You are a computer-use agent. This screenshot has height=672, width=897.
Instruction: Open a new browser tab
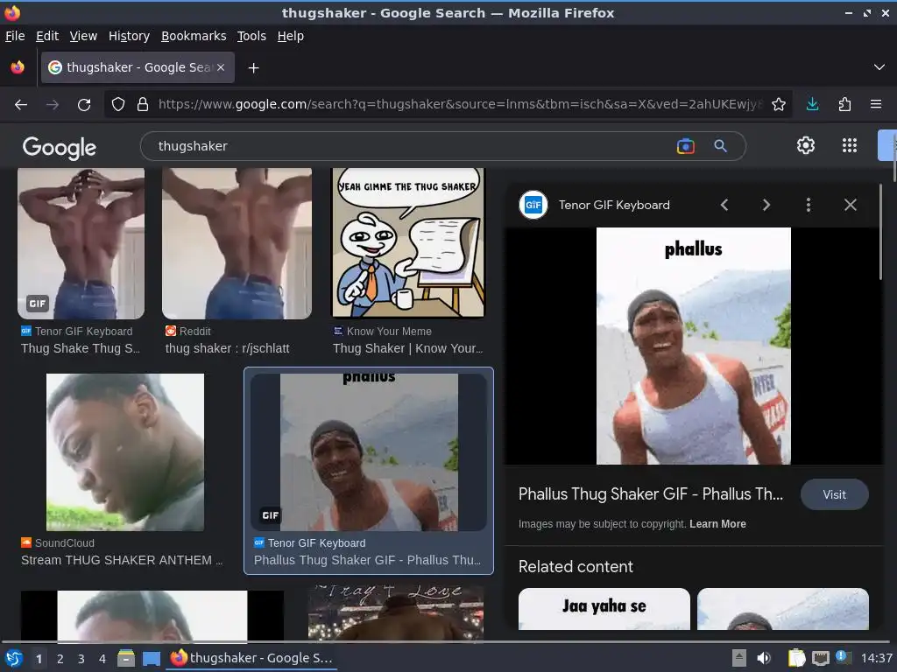[x=253, y=68]
